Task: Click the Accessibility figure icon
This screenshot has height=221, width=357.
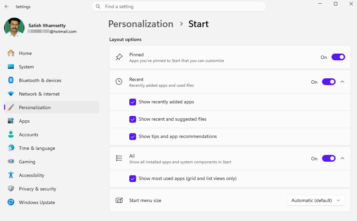Action: [x=11, y=175]
